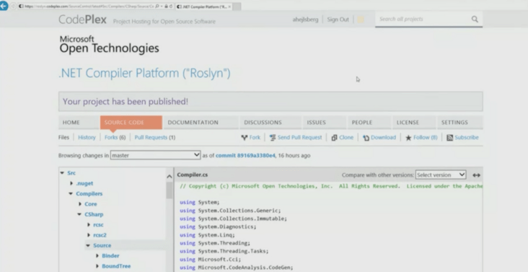Open the ahejlsberg user profile link
This screenshot has width=528, height=272.
305,19
